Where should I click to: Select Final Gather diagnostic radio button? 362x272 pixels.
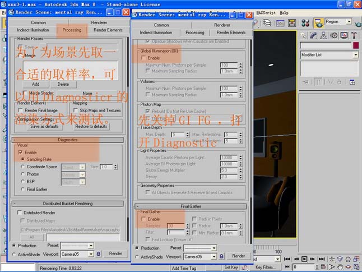[x=22, y=189]
